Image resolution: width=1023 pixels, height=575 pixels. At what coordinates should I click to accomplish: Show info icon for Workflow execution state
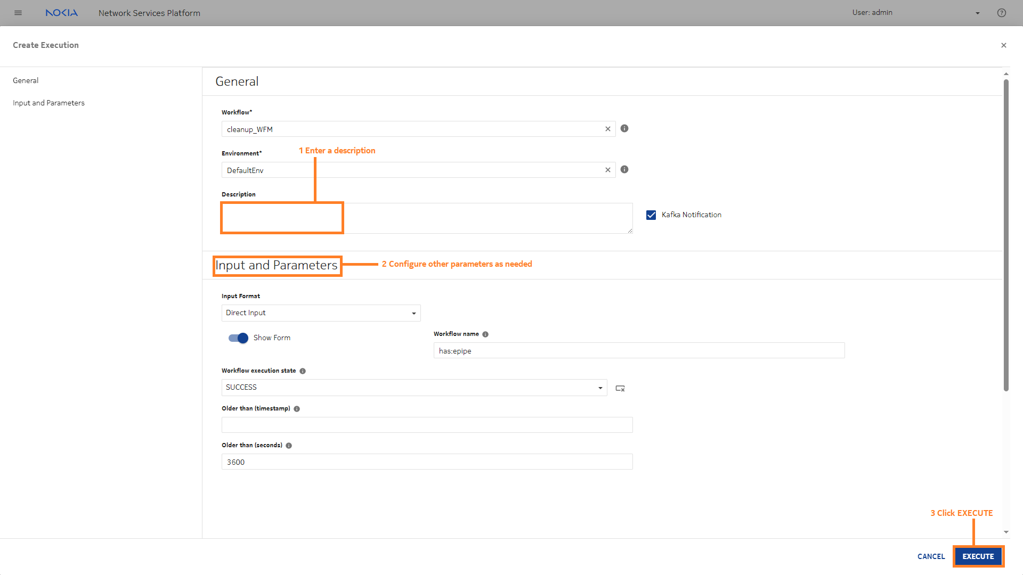[303, 371]
